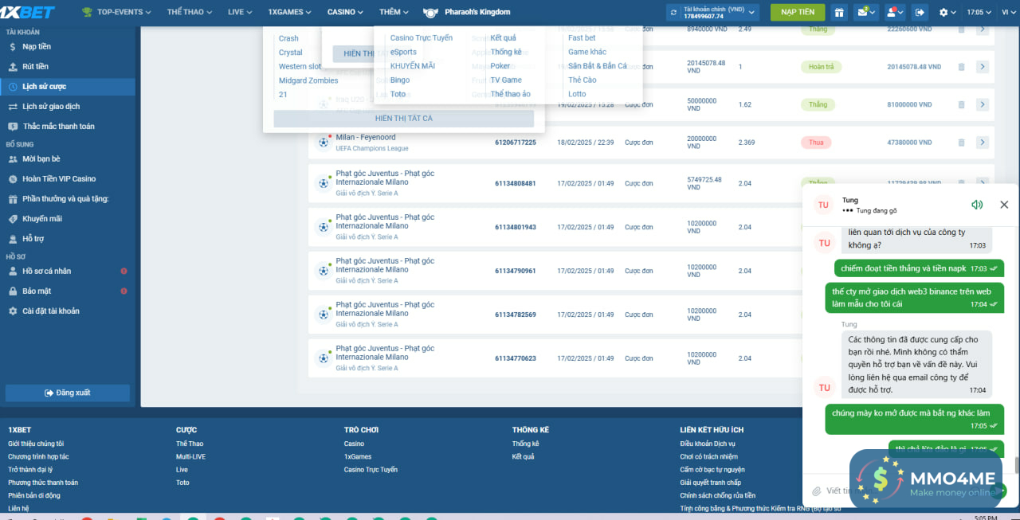Click football icon of Milan - Feyenoord bet
Viewport: 1020px width, 520px height.
[324, 143]
